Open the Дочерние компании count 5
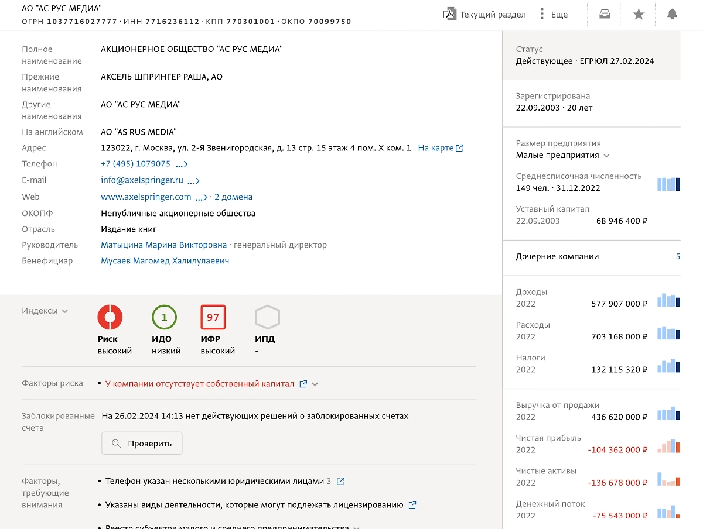 click(x=678, y=256)
